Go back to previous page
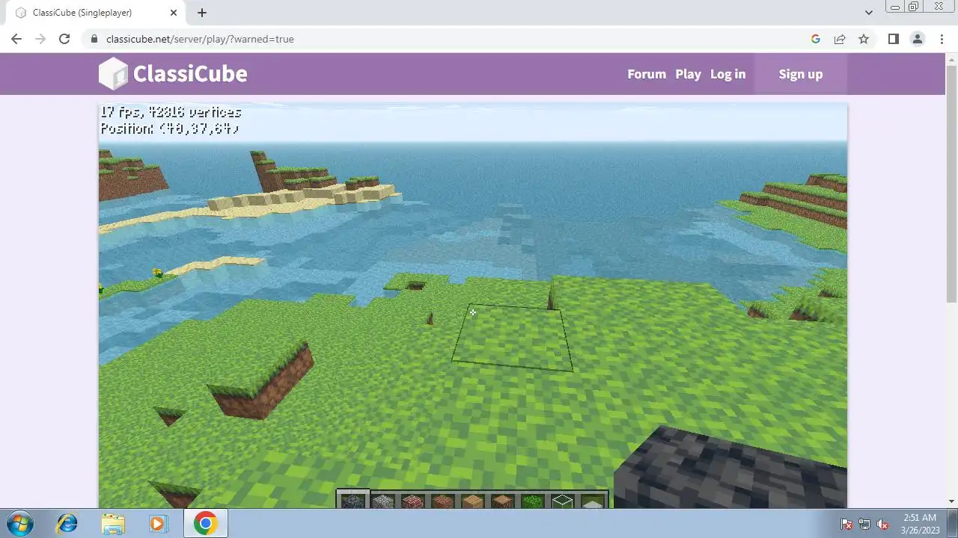The height and width of the screenshot is (538, 958). 16,39
